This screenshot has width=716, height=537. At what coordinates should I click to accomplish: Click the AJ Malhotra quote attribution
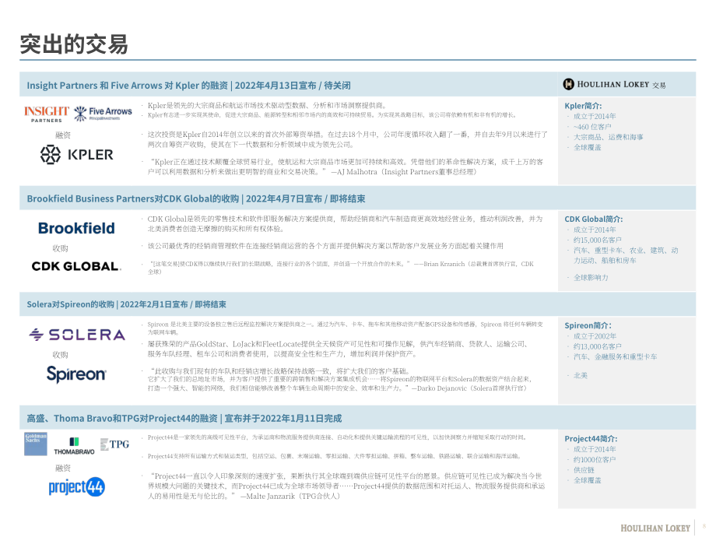click(x=404, y=172)
